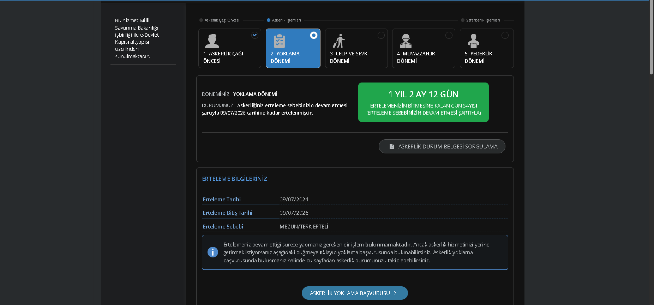Start the Askerlik Yoklama Başvurusu application
654x305 pixels.
pyautogui.click(x=355, y=293)
